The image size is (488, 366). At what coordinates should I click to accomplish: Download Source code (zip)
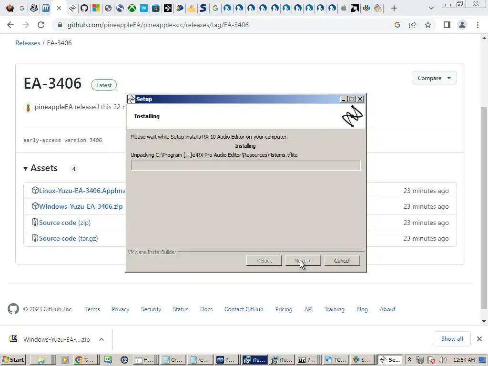(x=65, y=223)
